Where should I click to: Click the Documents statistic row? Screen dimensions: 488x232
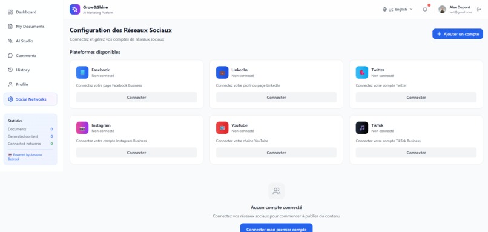tap(30, 129)
